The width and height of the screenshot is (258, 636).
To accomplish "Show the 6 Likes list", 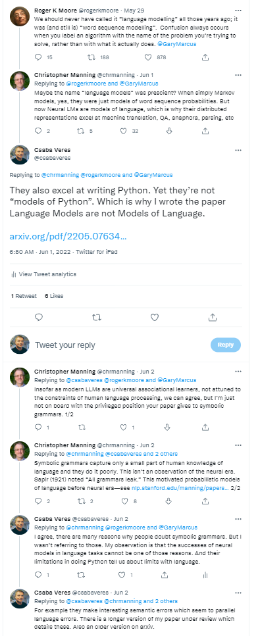I will [x=54, y=296].
